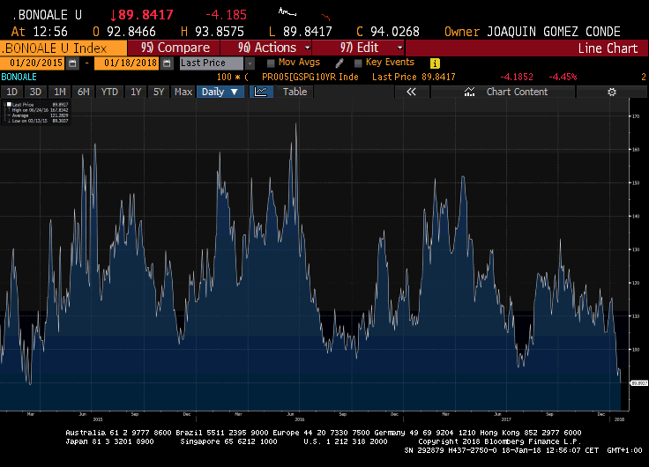Select the line chart view icon
The height and width of the screenshot is (467, 649).
261,92
